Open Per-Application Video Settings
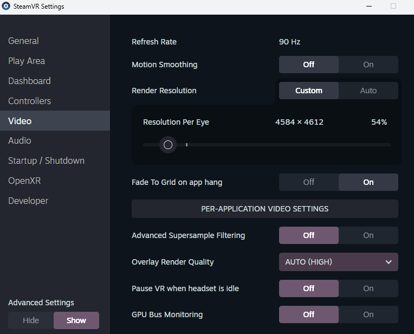Image resolution: width=414 pixels, height=334 pixels. click(264, 209)
